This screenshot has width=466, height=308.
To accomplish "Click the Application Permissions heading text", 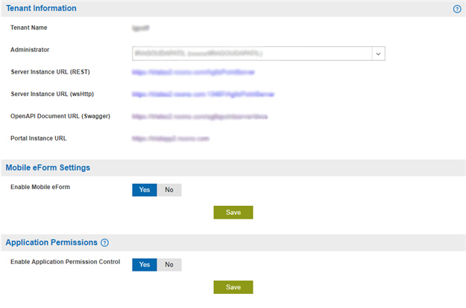I will (x=51, y=243).
